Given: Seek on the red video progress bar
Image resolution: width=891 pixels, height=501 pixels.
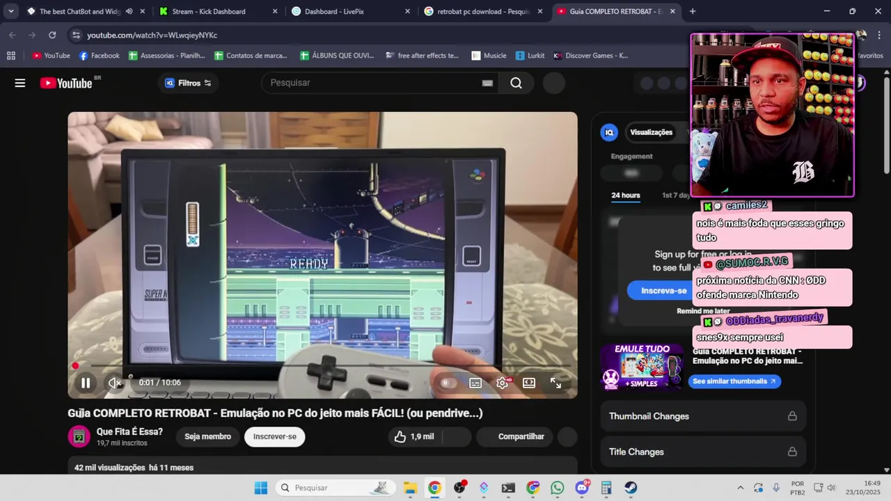Looking at the screenshot, I should (x=322, y=365).
